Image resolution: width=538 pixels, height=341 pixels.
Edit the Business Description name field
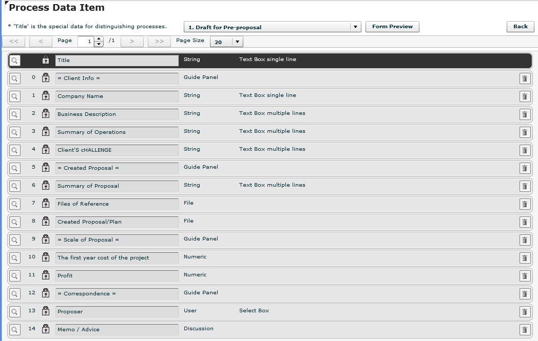coord(117,114)
